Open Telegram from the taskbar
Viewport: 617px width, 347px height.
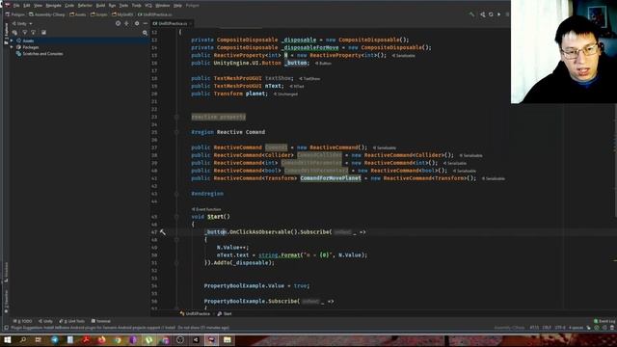click(54, 340)
